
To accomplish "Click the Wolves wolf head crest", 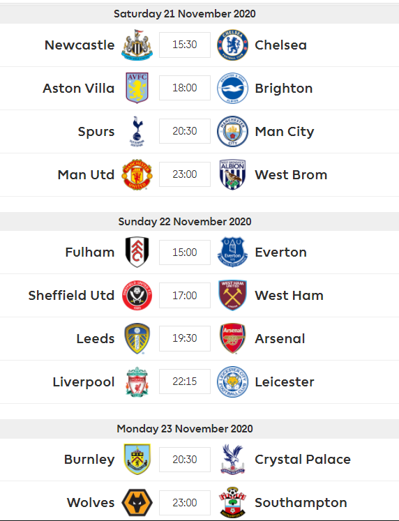I will [x=137, y=502].
